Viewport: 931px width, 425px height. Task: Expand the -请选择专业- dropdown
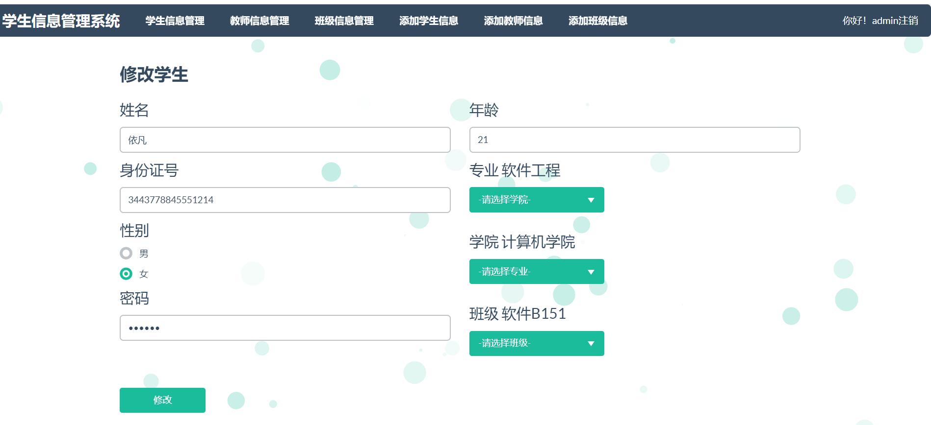[x=537, y=271]
